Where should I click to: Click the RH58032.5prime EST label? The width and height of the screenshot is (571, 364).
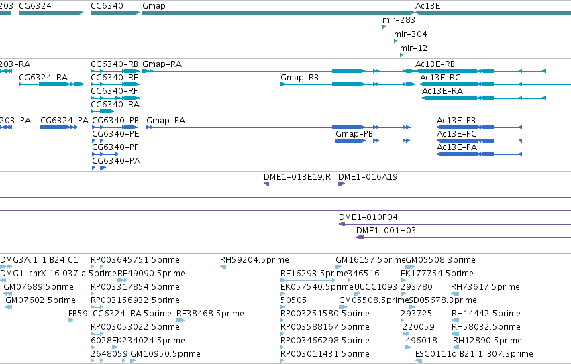[x=486, y=327]
